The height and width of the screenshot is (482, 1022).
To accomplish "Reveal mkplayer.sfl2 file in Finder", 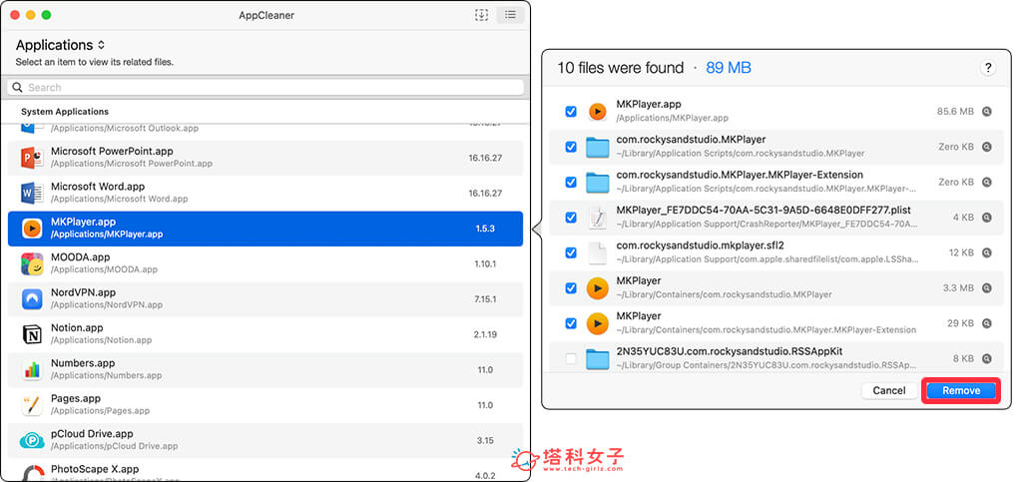I will pos(987,252).
